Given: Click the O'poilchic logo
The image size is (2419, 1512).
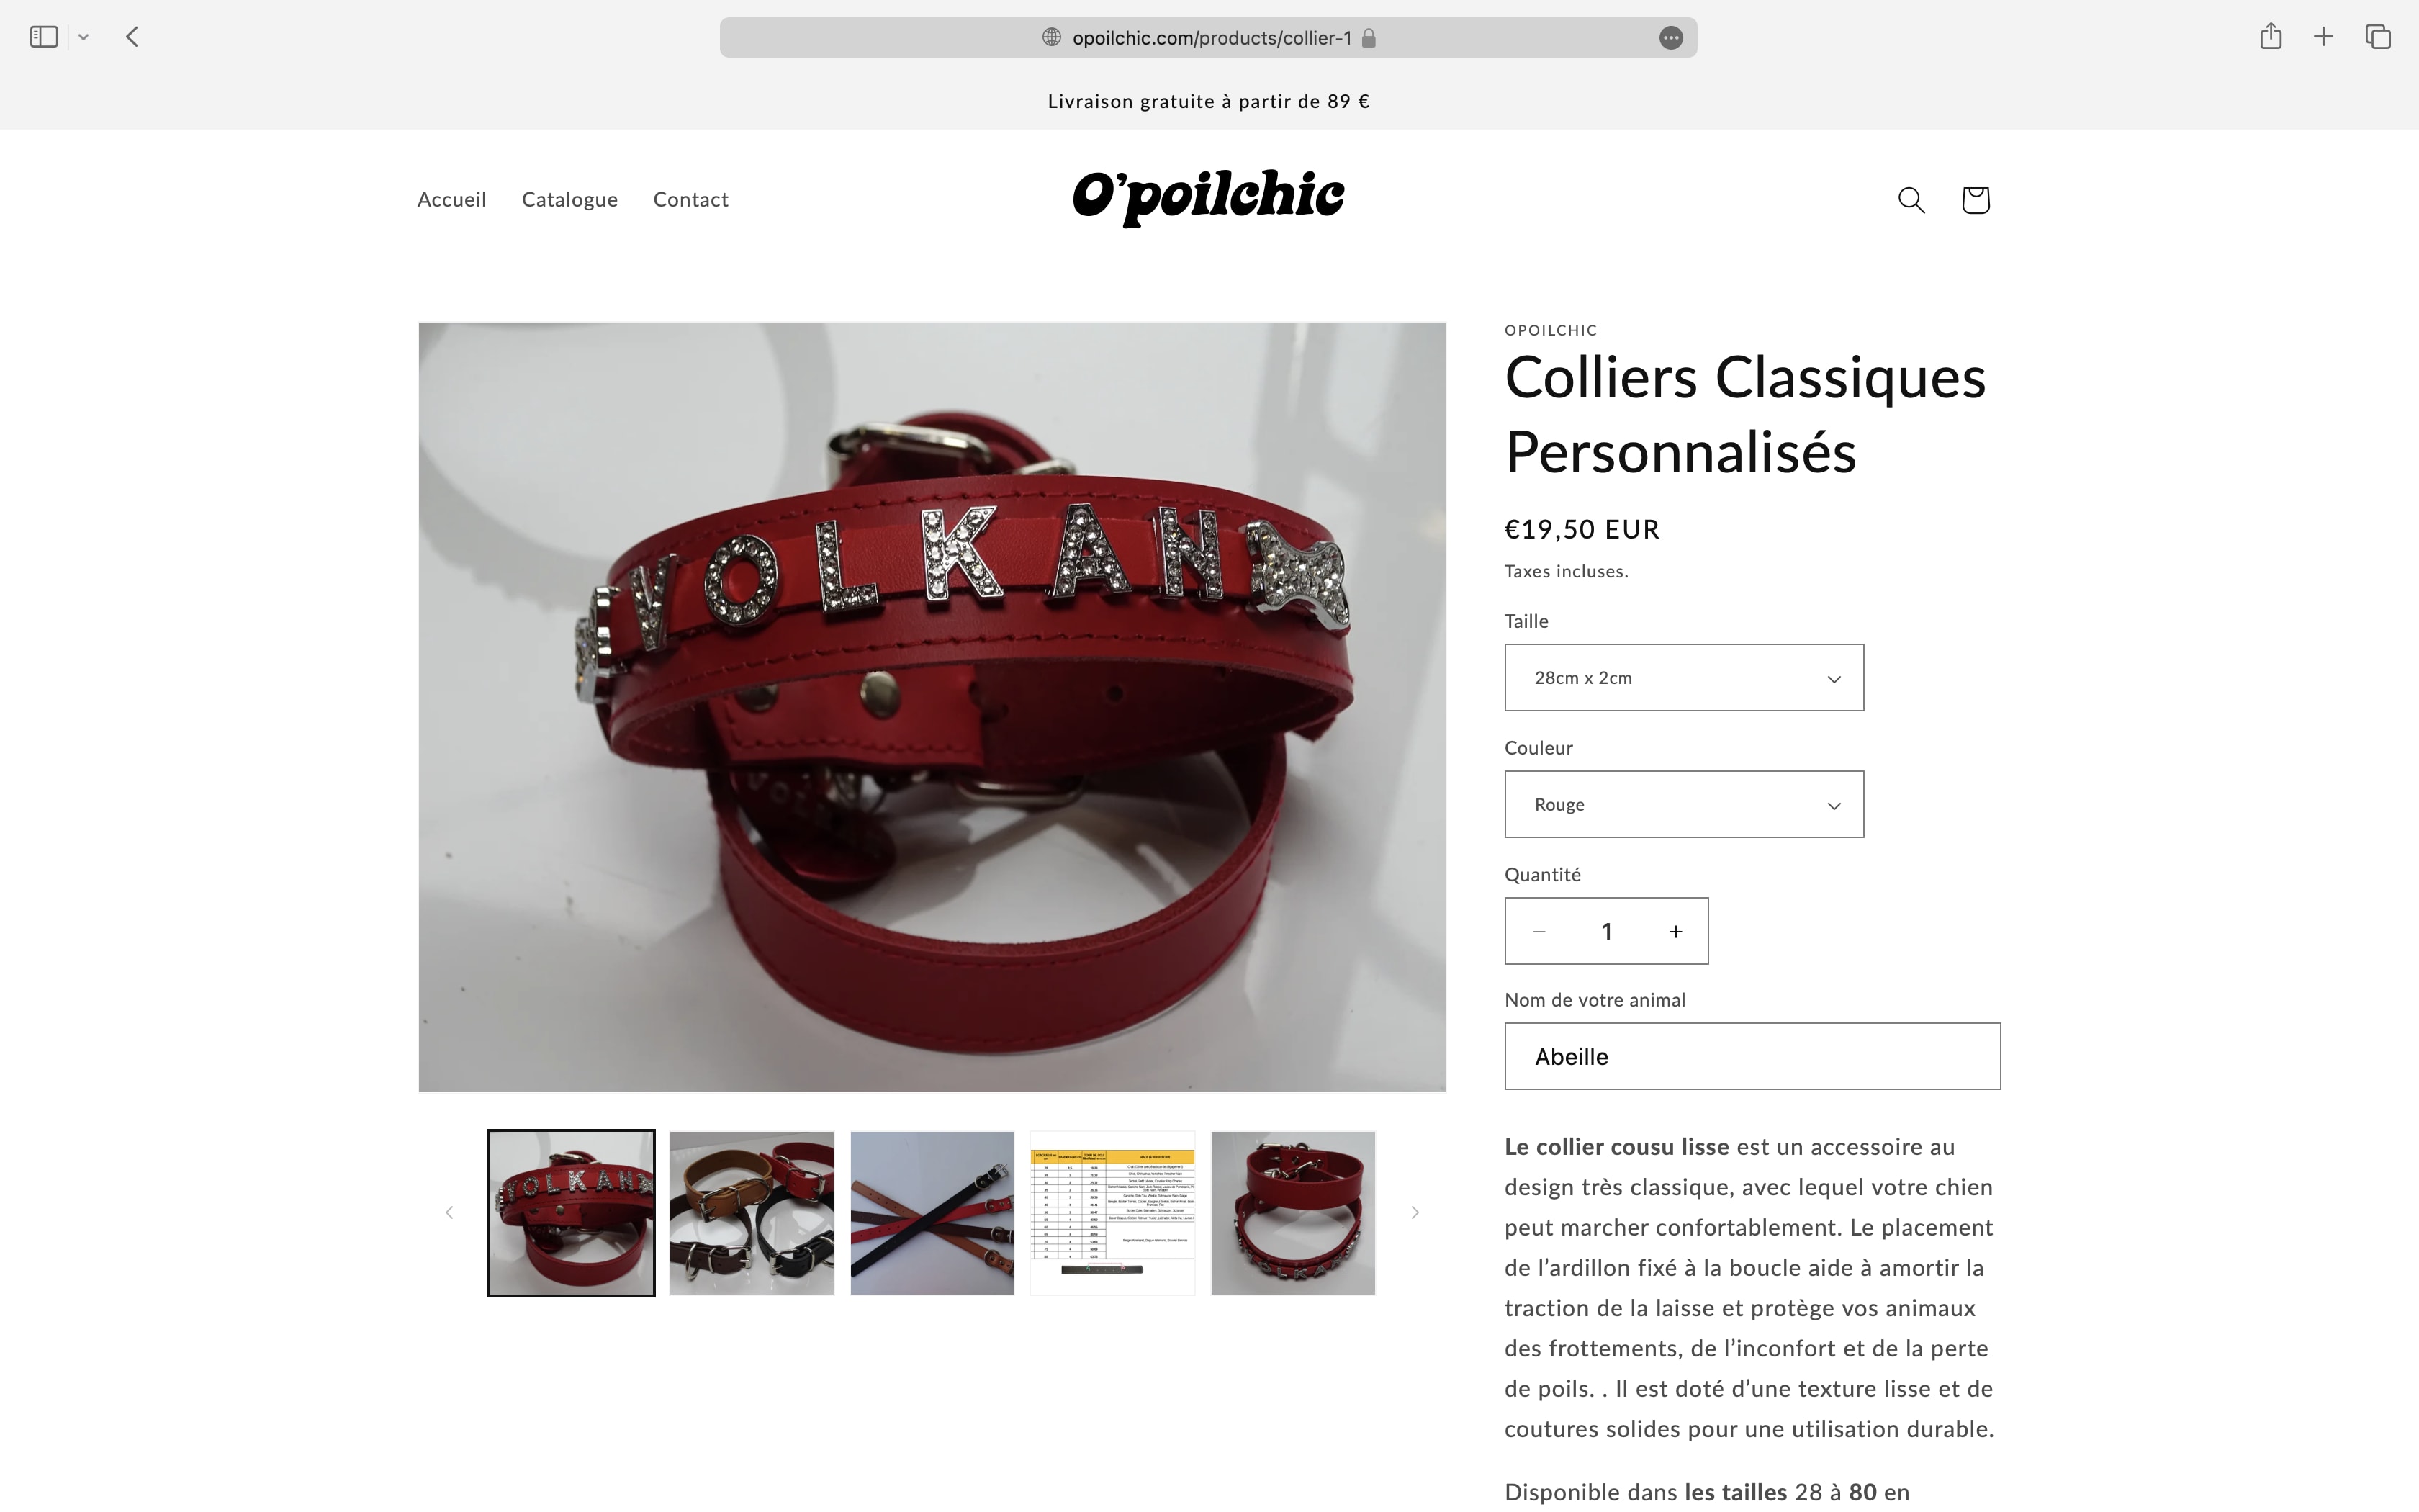Looking at the screenshot, I should click(1209, 198).
